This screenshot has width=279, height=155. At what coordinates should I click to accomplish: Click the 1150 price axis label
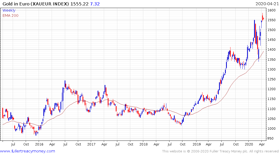[x=271, y=99]
